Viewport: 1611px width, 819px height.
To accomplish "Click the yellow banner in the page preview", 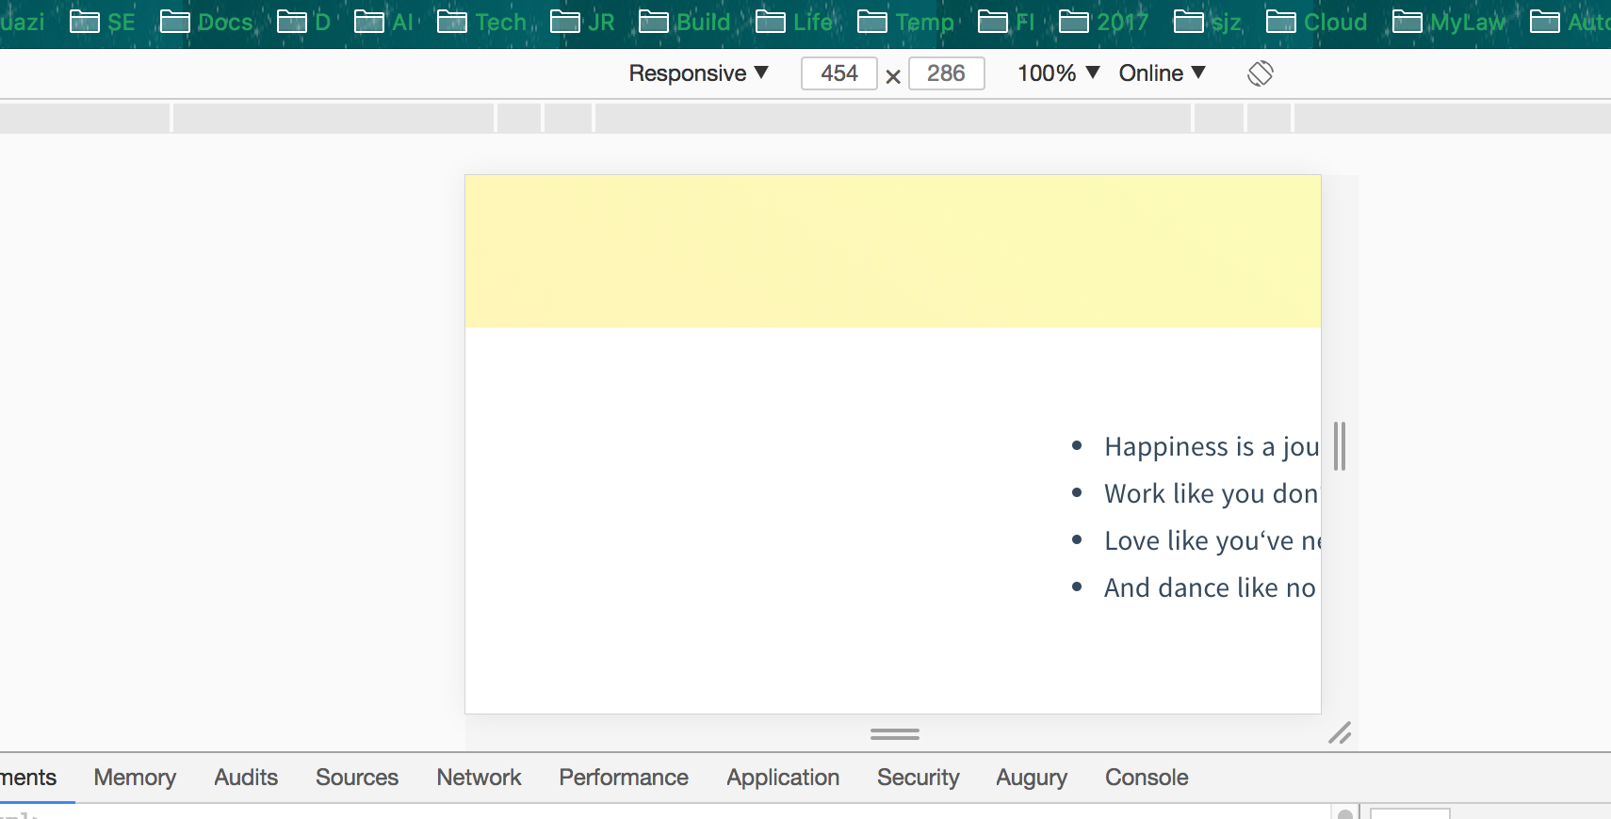I will pyautogui.click(x=893, y=251).
